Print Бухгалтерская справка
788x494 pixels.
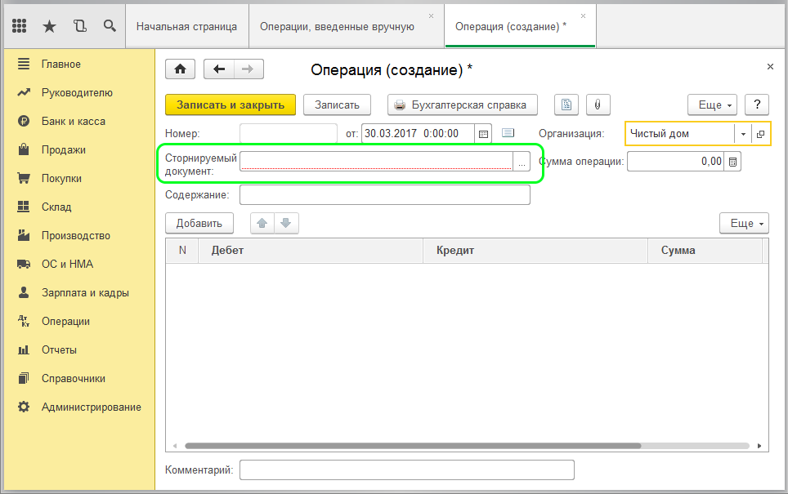point(463,105)
